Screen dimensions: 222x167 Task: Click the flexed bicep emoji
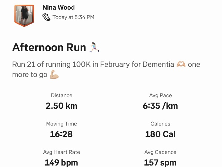tap(54, 75)
